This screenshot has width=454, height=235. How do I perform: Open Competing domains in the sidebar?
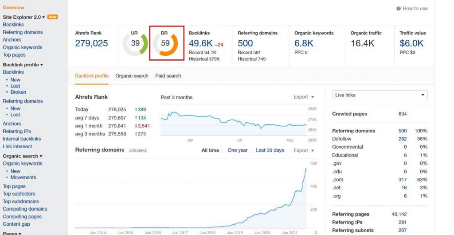(25, 209)
